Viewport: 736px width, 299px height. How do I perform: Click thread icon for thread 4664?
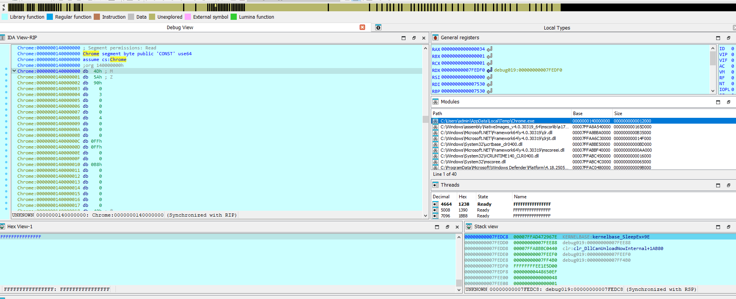click(435, 204)
